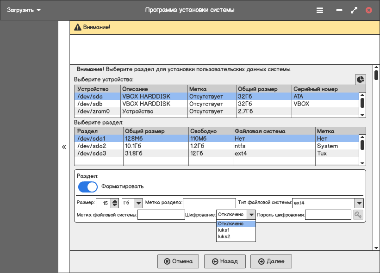This screenshot has width=380, height=273.
Task: Click the Метка раздела input field
Action: 210,203
